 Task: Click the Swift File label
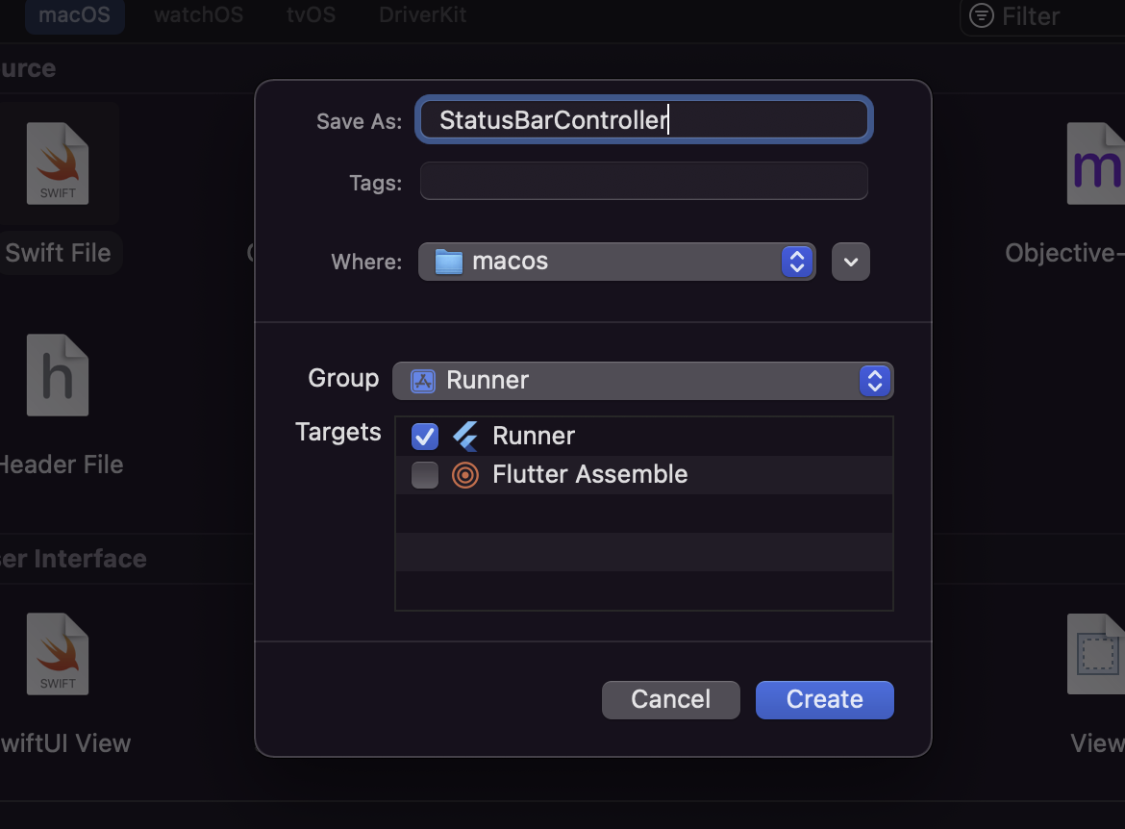point(58,253)
